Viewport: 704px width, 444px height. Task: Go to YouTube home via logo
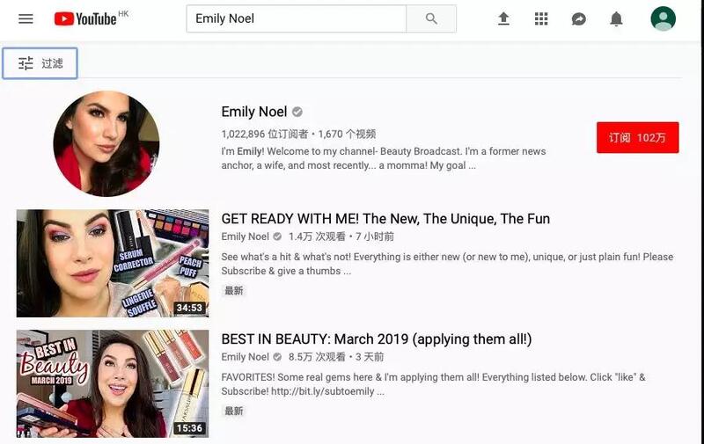tap(86, 18)
